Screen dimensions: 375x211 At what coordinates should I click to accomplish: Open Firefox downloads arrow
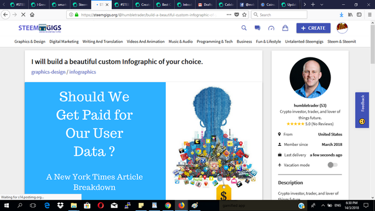341,15
